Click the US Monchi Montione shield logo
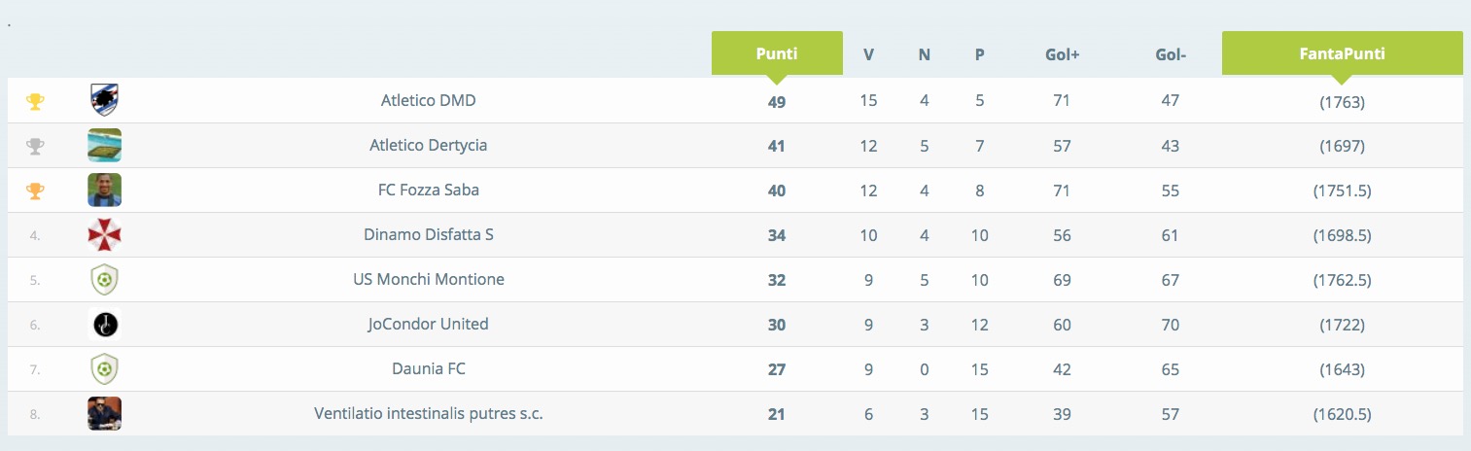This screenshot has height=451, width=1471. 104,280
